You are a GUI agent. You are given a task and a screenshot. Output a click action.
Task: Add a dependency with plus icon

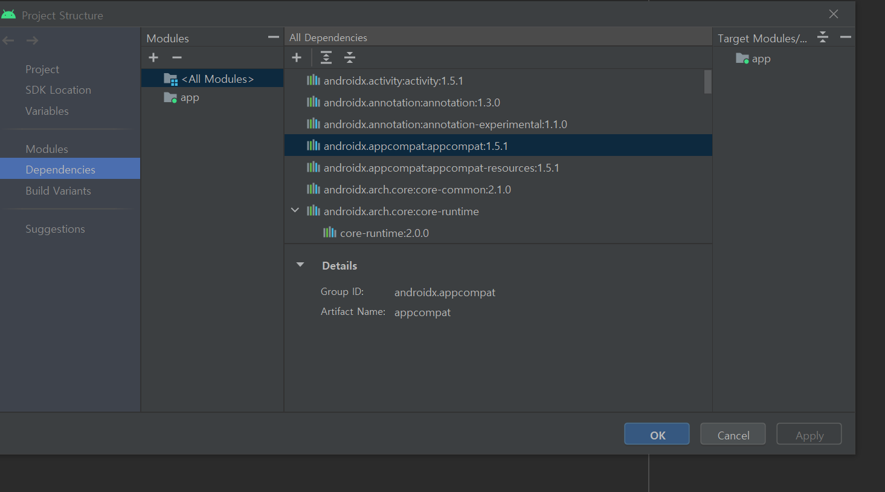pos(297,57)
